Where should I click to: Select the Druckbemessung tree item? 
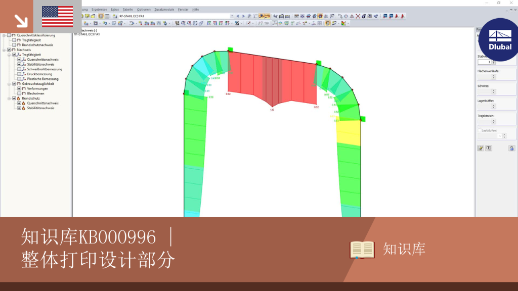coord(39,74)
